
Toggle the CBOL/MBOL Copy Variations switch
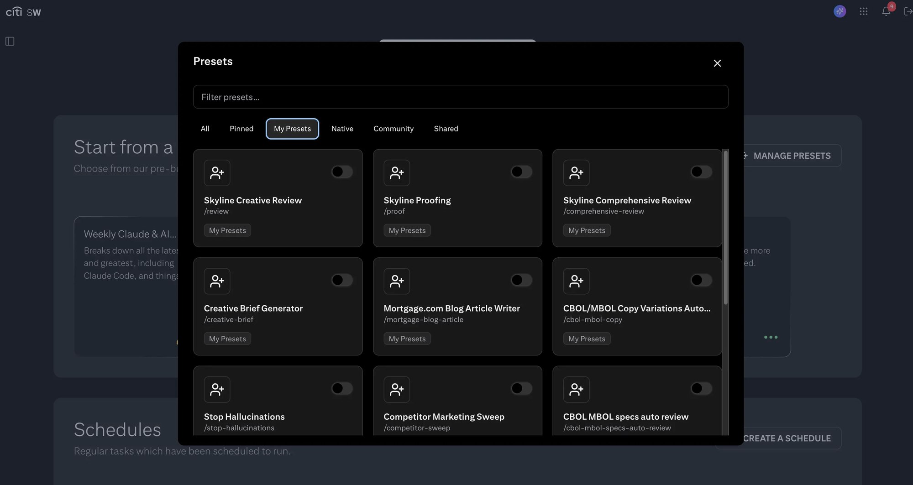pyautogui.click(x=701, y=280)
